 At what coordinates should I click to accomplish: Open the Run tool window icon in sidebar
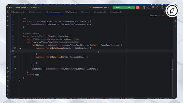8,72
